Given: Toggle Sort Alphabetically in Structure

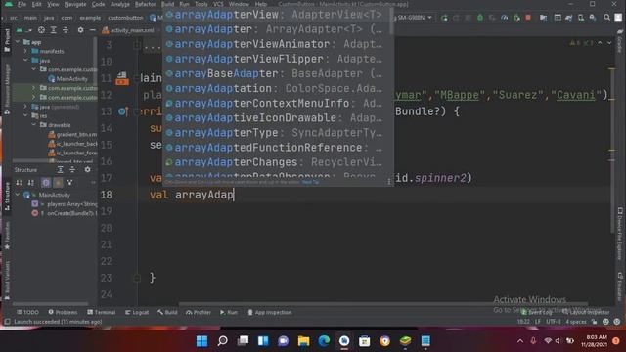Looking at the screenshot, I should click(x=30, y=183).
